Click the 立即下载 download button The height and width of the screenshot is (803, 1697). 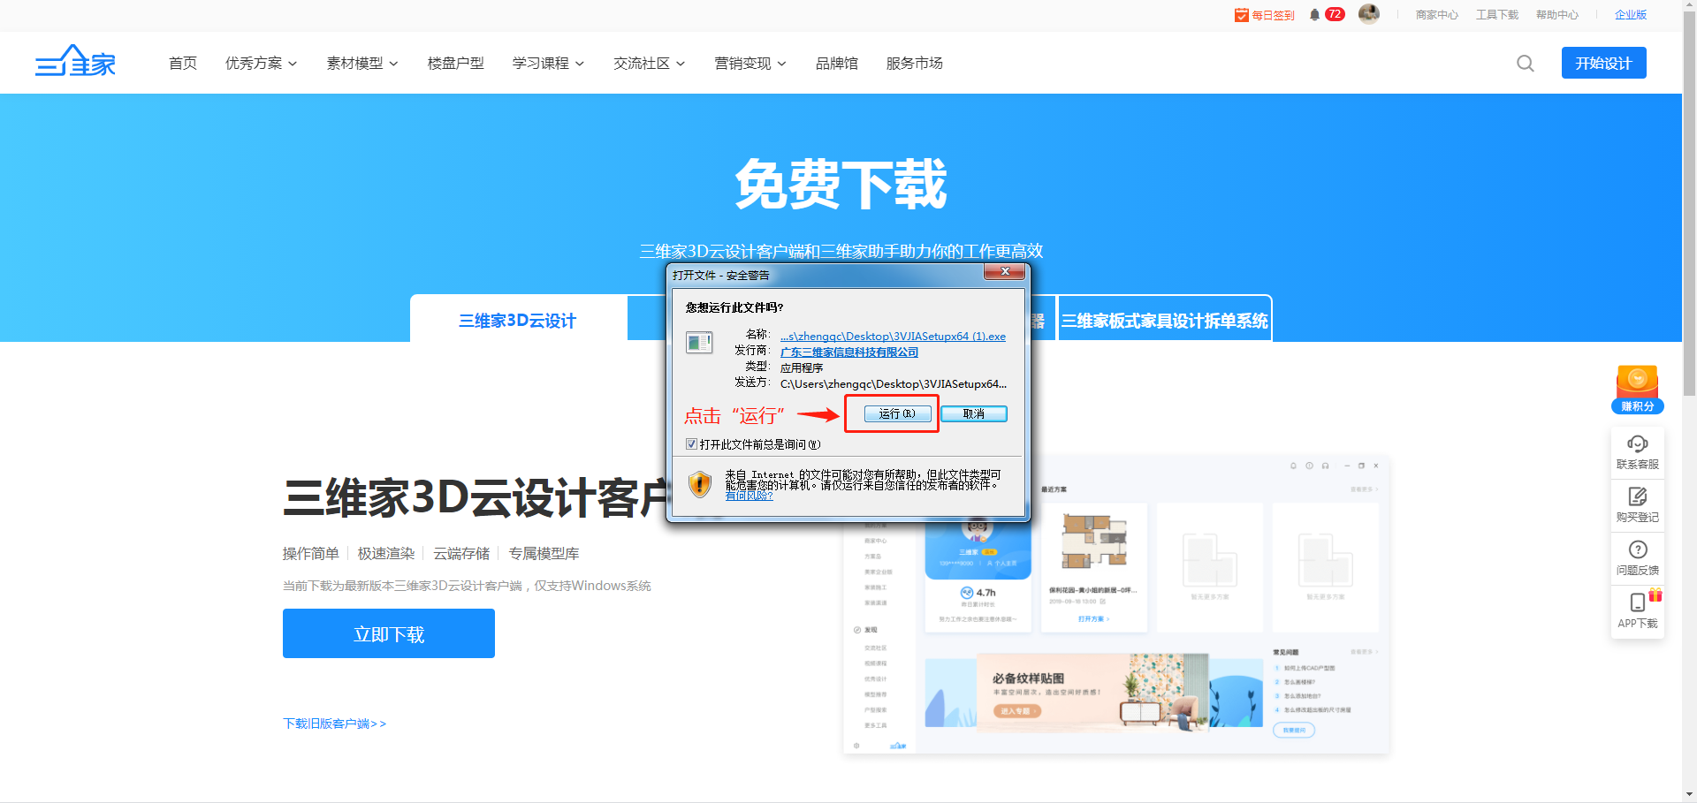[x=389, y=633]
